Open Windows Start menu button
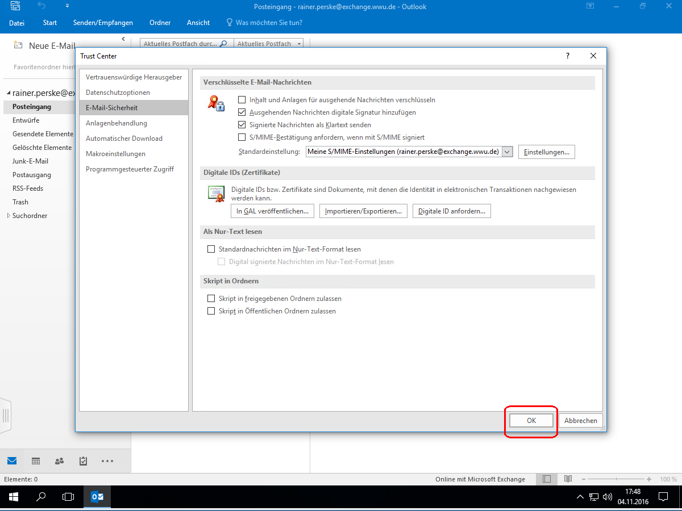 [13, 497]
